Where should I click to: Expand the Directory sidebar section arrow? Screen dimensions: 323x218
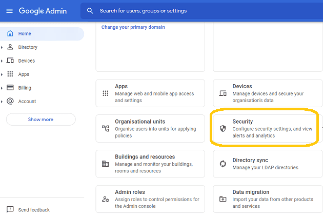2,47
